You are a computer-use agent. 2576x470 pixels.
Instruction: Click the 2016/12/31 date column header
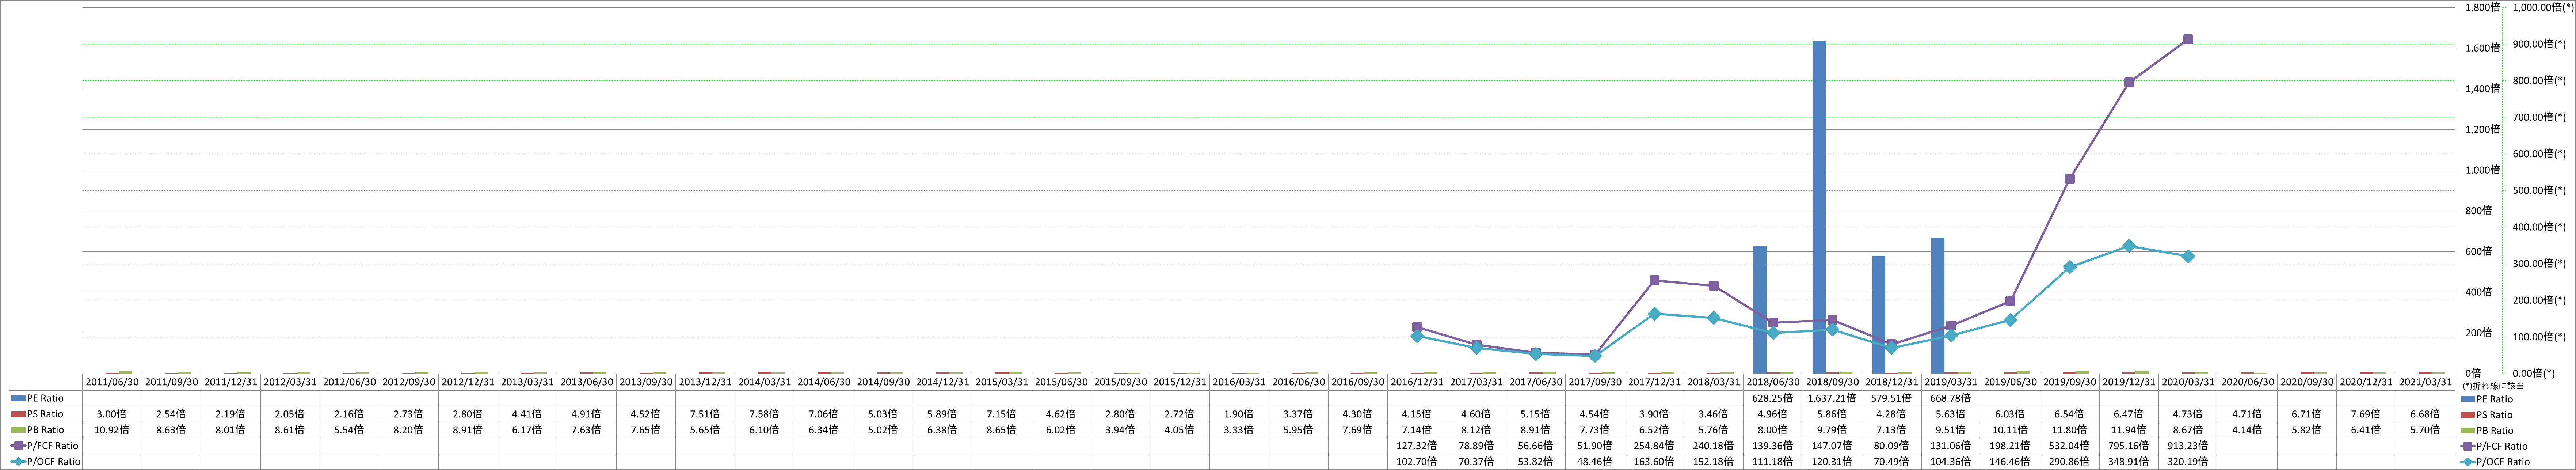point(1417,382)
